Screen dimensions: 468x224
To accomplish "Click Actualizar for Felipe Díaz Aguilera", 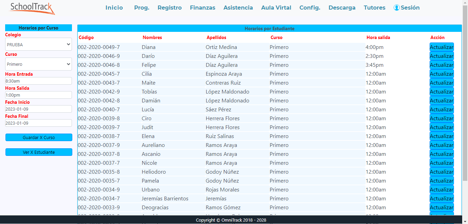I will tap(442, 65).
